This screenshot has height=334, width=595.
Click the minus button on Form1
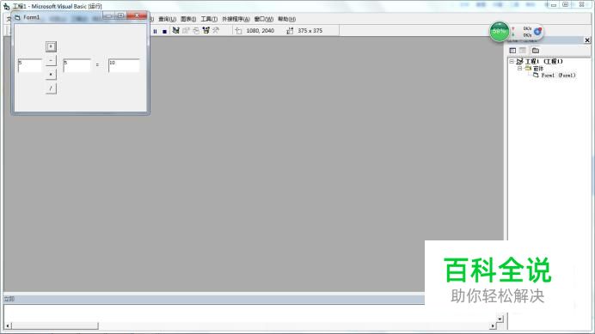51,61
